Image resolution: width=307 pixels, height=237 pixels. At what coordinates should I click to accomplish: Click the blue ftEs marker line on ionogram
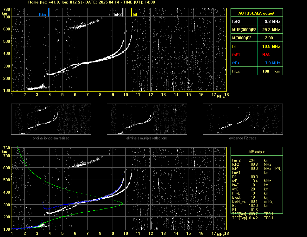[48, 12]
